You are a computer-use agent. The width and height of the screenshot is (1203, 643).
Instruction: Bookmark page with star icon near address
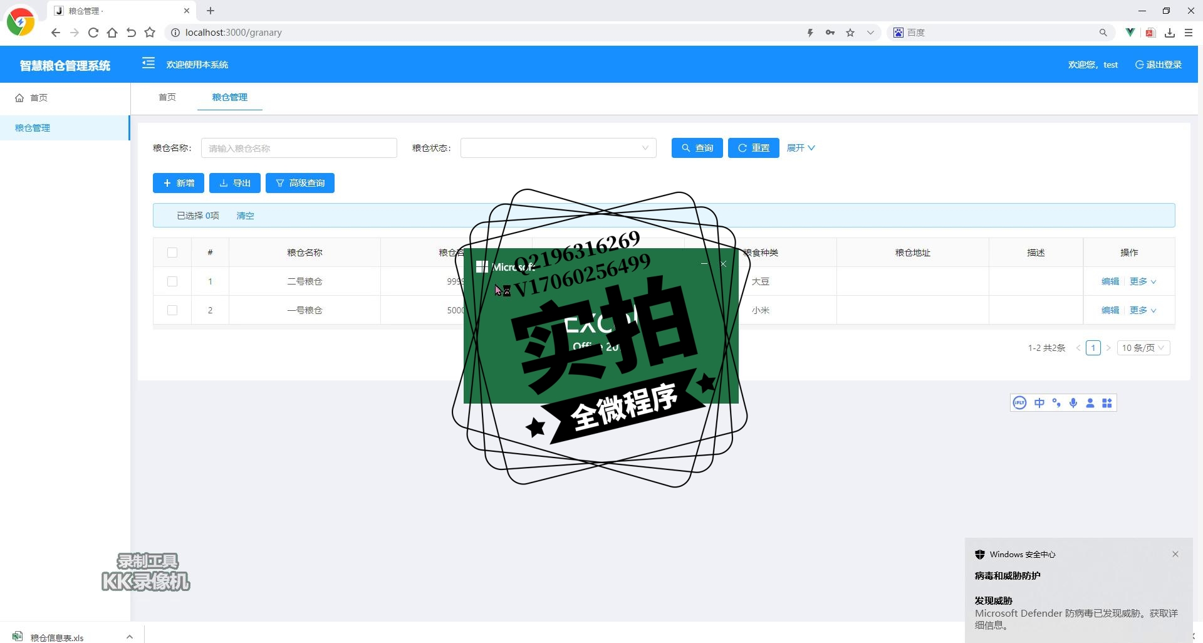pyautogui.click(x=150, y=33)
